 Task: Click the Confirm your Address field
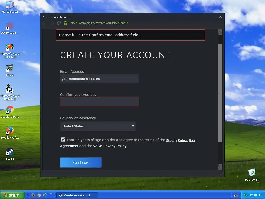[x=100, y=102]
